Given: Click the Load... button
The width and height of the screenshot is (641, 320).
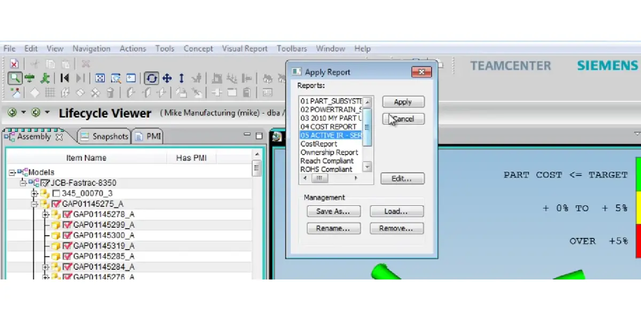Looking at the screenshot, I should (396, 211).
